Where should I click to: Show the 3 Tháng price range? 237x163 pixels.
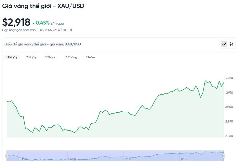[71, 57]
